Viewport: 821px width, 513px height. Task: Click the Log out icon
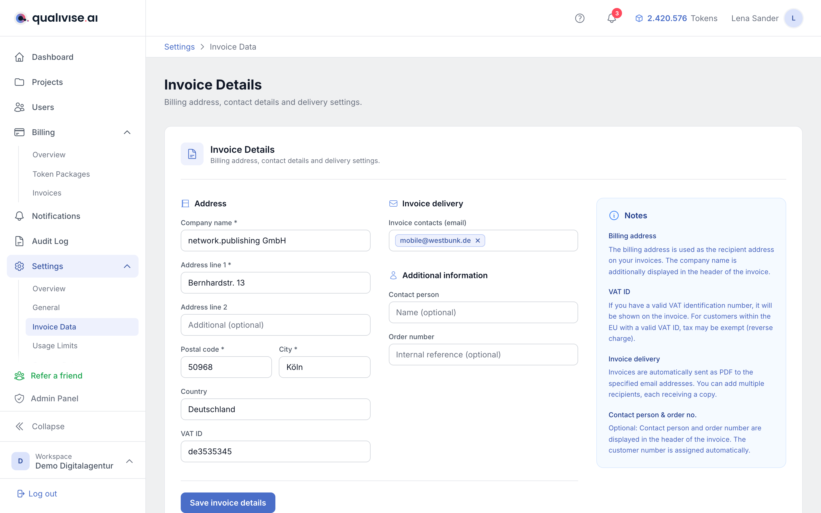pos(21,494)
